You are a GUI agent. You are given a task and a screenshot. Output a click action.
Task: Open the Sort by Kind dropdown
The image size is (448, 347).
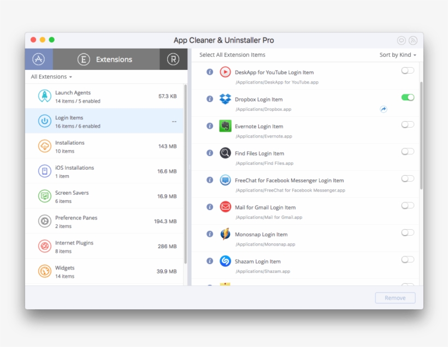pos(397,55)
